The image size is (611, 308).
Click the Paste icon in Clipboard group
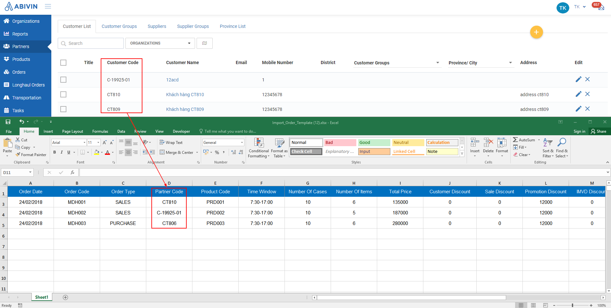click(x=7, y=143)
